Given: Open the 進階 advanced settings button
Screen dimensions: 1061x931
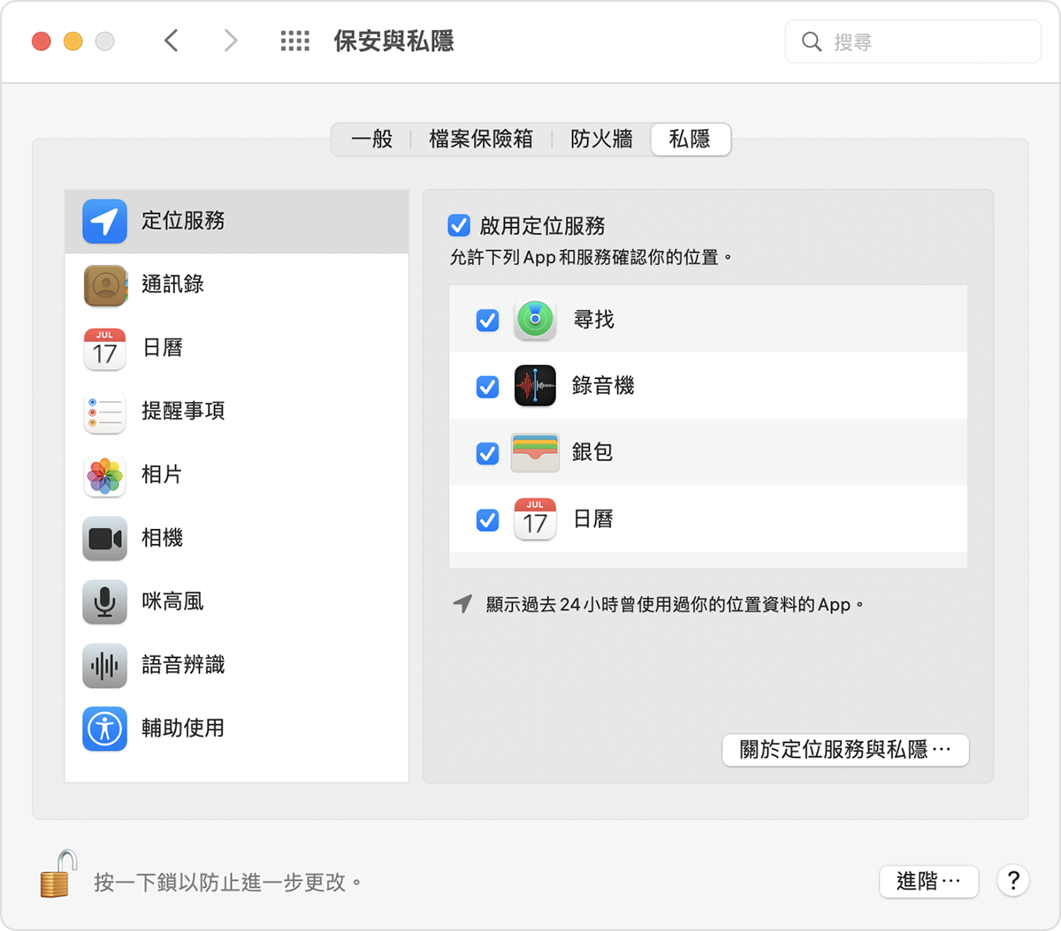Looking at the screenshot, I should tap(928, 882).
